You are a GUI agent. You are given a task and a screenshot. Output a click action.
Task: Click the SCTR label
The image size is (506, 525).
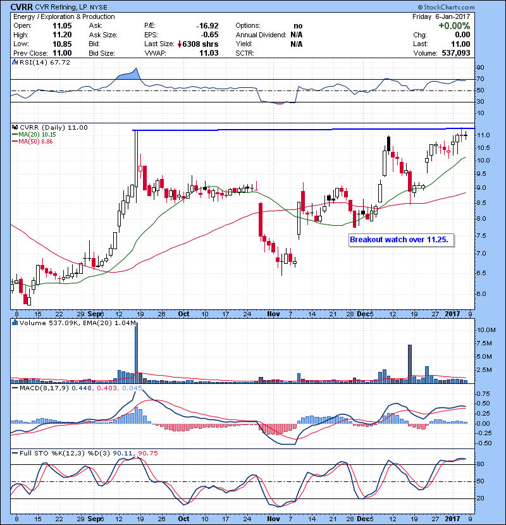[x=245, y=53]
